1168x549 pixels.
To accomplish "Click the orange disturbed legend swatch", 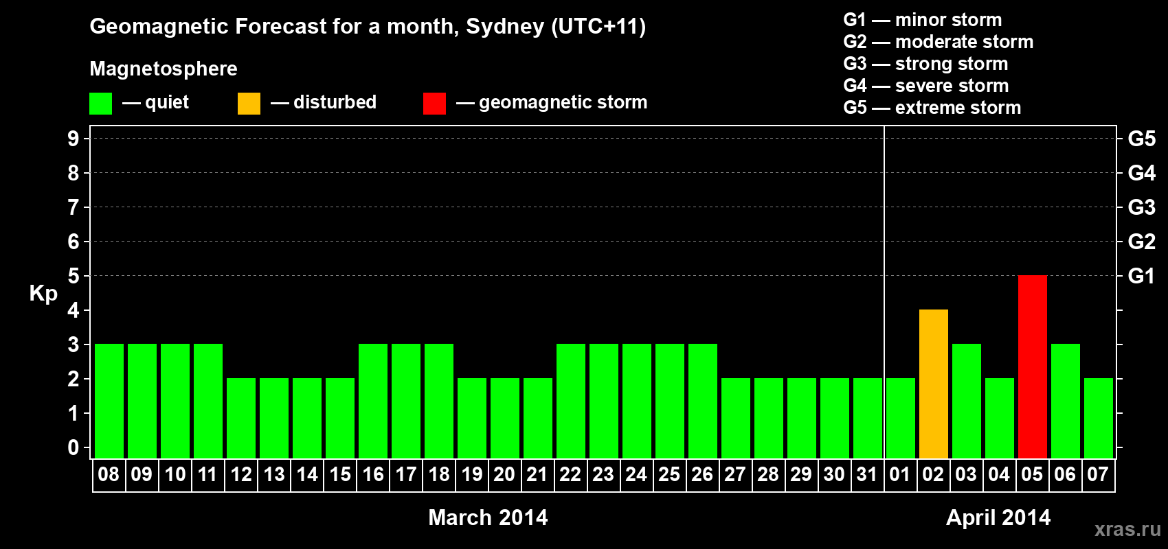I will click(x=249, y=104).
